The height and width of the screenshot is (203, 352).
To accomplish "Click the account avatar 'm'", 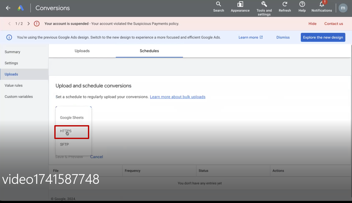I will (x=343, y=8).
